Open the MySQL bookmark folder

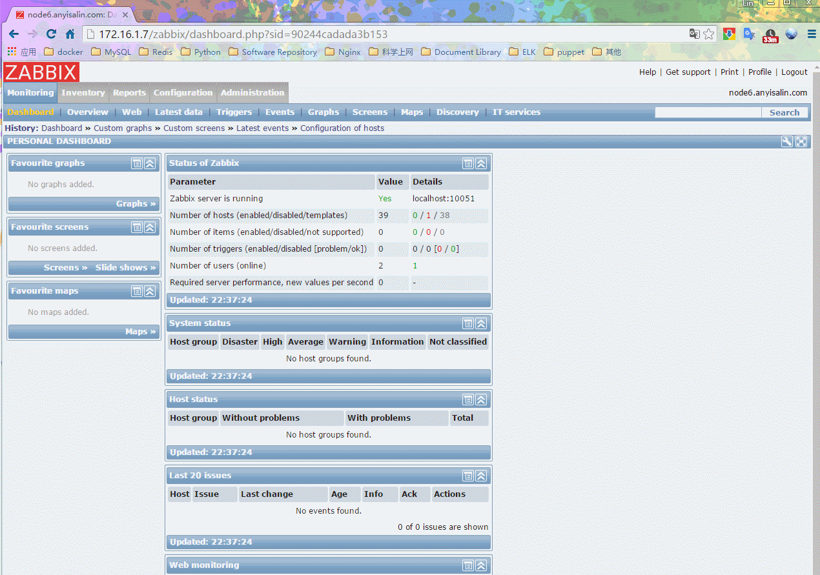pos(111,52)
